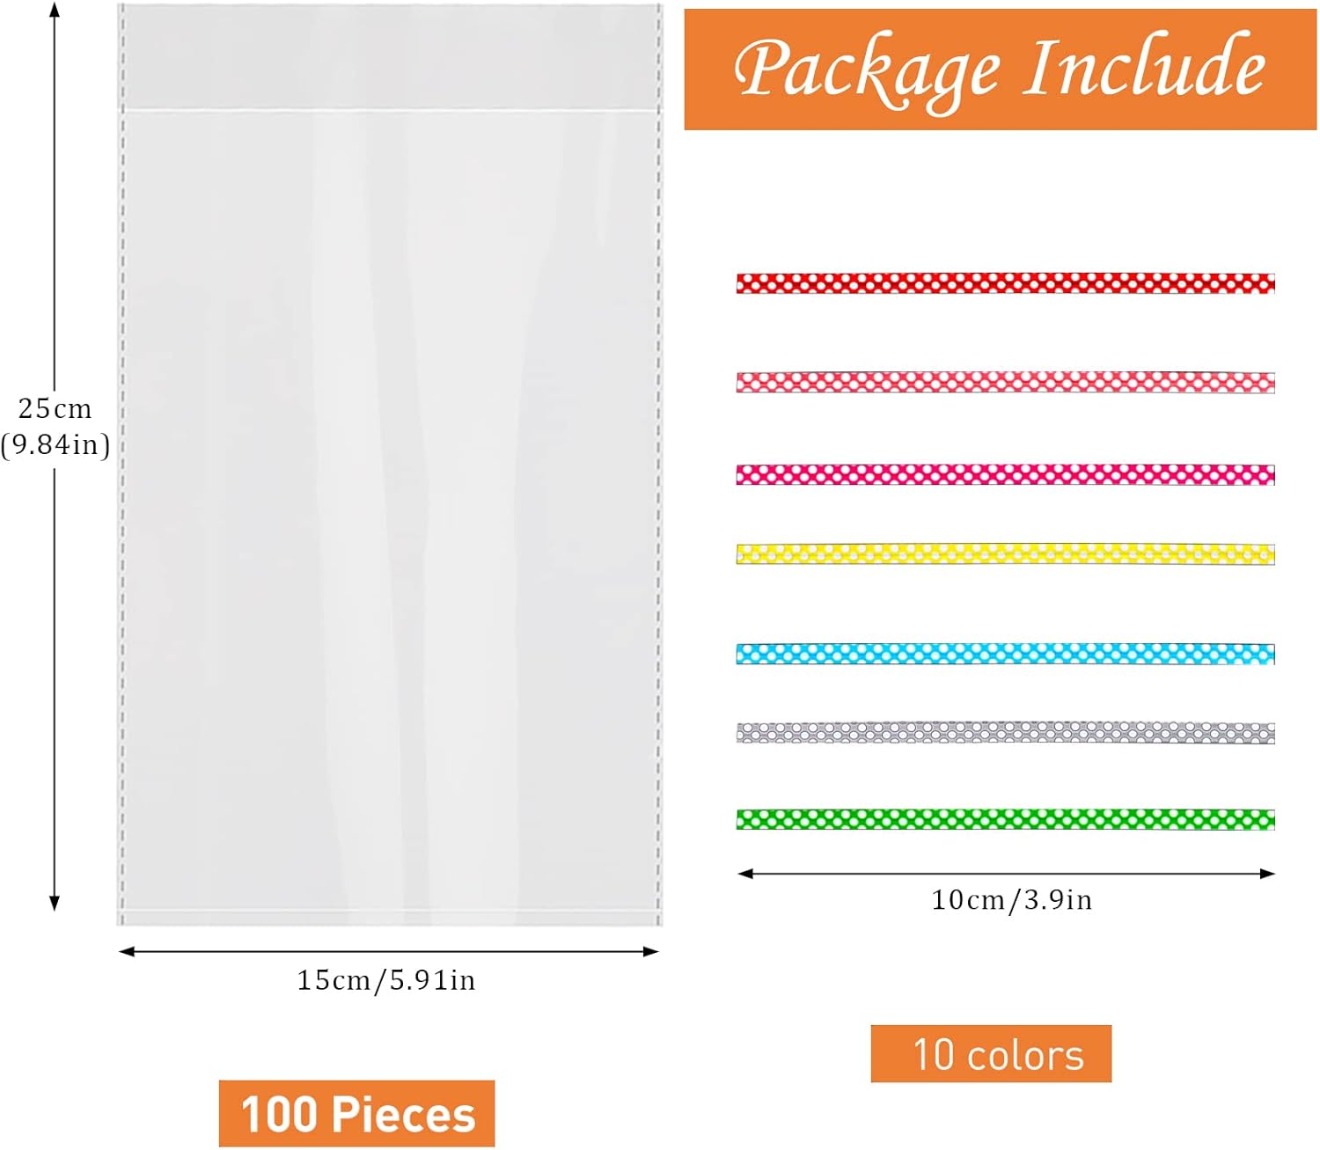Click the right arrowhead of bag width arrow
This screenshot has width=1320, height=1150.
pyautogui.click(x=652, y=951)
